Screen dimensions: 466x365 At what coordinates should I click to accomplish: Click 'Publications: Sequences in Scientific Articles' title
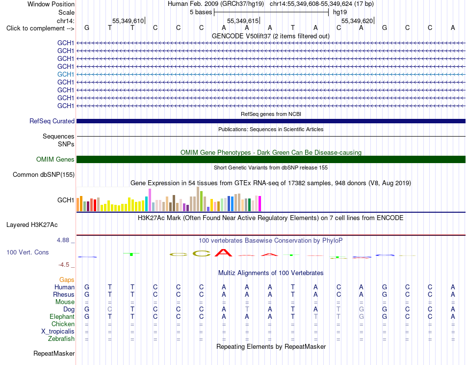(x=271, y=129)
